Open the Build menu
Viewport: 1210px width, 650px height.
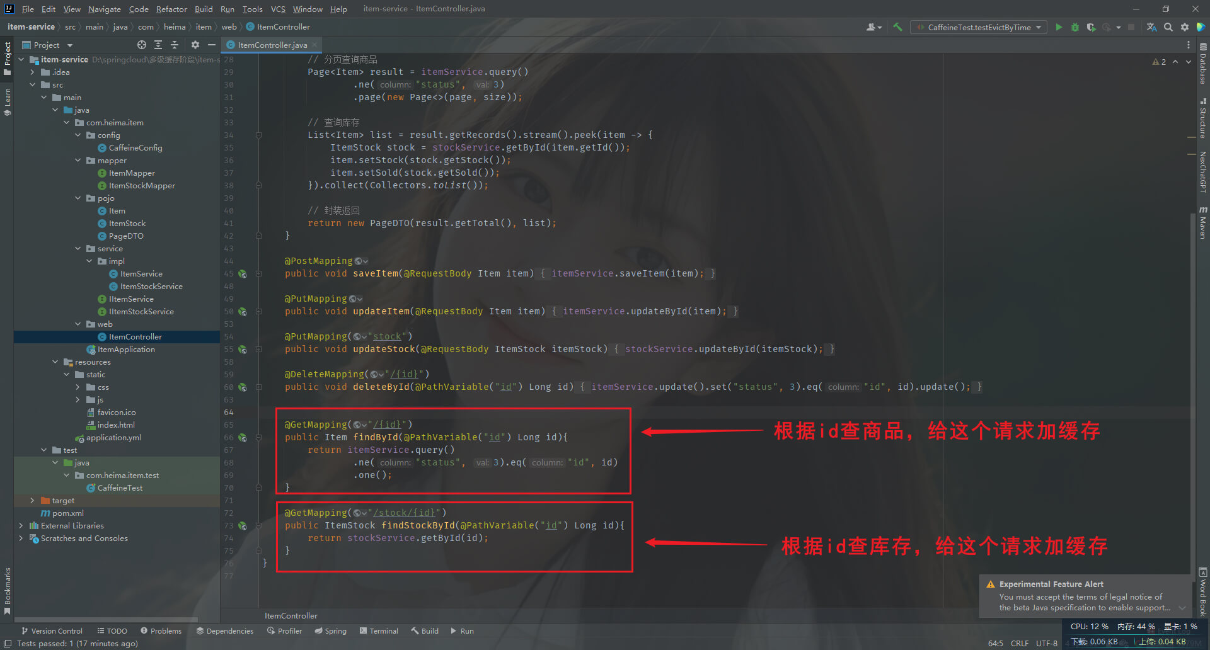[204, 9]
